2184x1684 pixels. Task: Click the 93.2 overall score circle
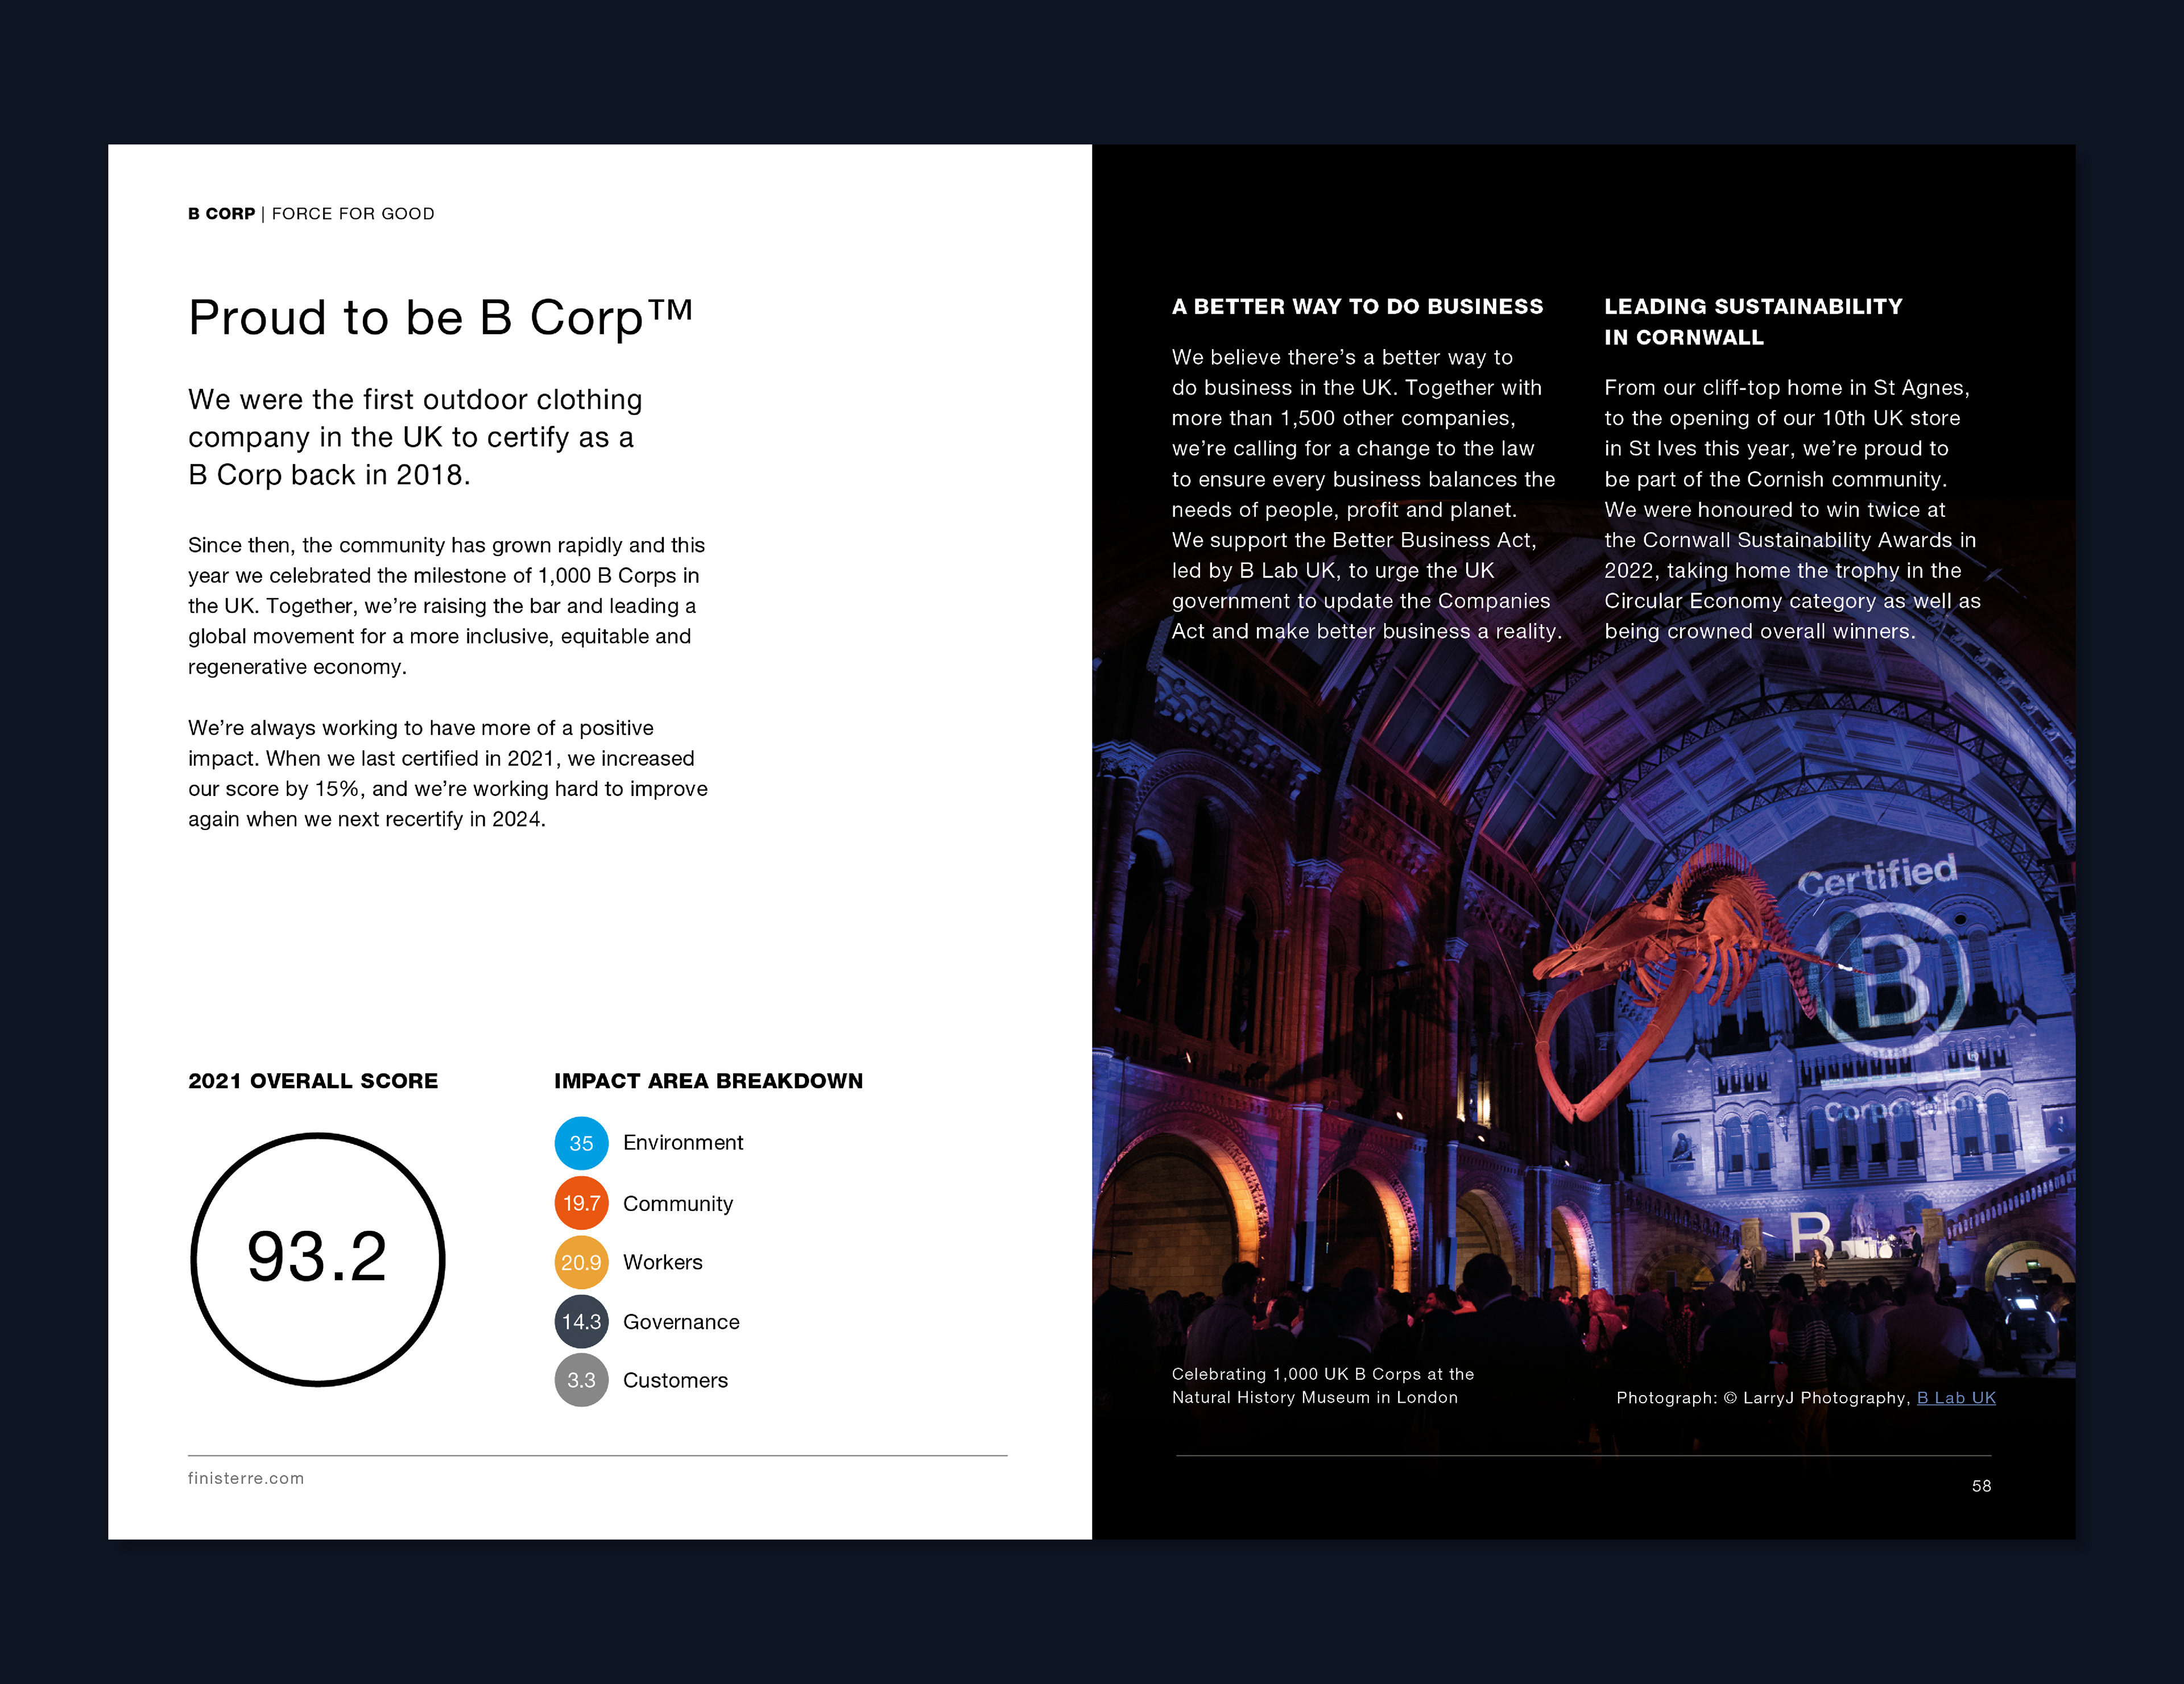[x=317, y=1259]
